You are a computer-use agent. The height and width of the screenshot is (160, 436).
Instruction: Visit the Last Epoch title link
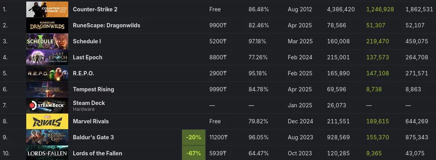pyautogui.click(x=87, y=57)
